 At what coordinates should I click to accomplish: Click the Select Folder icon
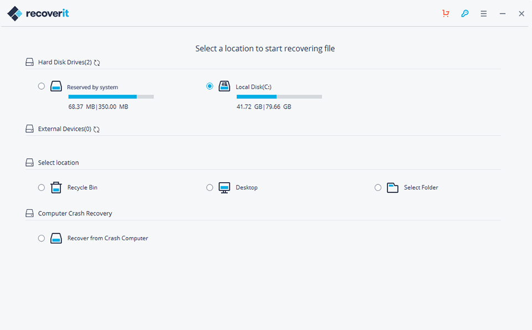[392, 187]
